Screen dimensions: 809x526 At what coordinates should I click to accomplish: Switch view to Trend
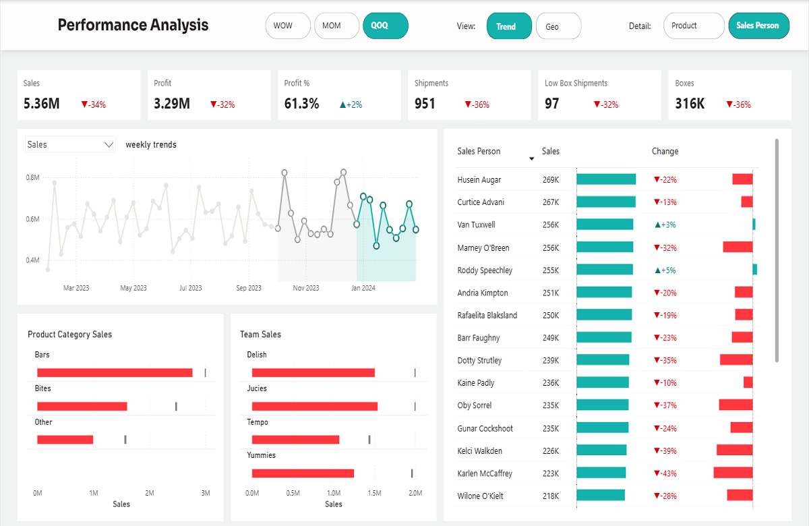click(x=509, y=26)
